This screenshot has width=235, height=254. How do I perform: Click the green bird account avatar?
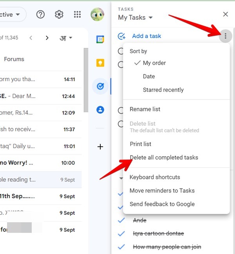pyautogui.click(x=97, y=15)
